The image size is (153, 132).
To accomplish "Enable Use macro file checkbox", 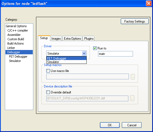I will 48,71.
